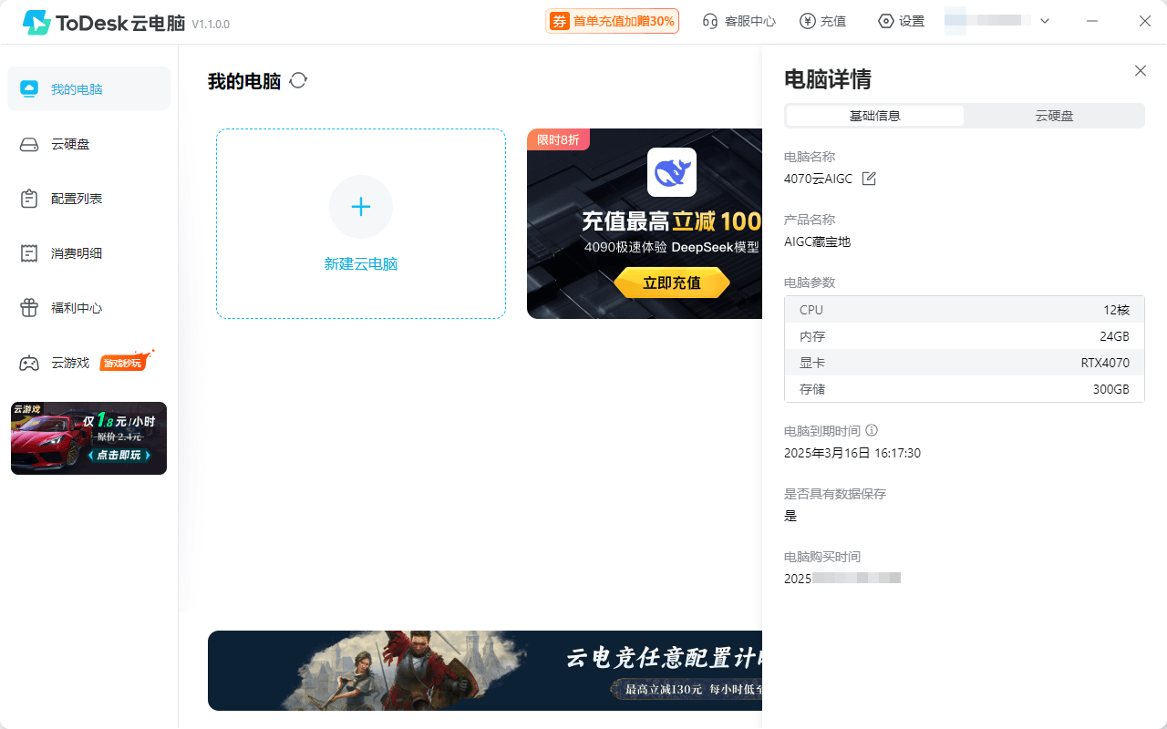Click the info icon beside 电脑到期时间
Image resolution: width=1167 pixels, height=729 pixels.
pos(872,430)
